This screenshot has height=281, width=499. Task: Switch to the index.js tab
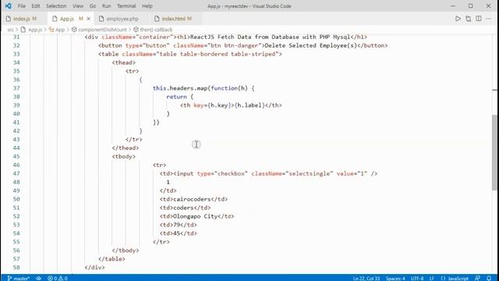point(22,19)
